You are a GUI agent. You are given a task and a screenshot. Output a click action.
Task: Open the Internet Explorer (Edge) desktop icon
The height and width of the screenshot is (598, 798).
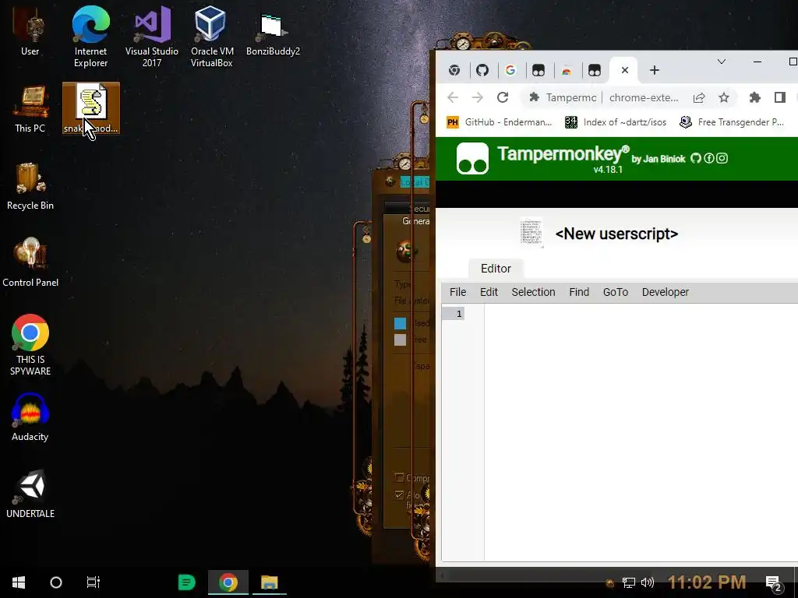pyautogui.click(x=90, y=37)
